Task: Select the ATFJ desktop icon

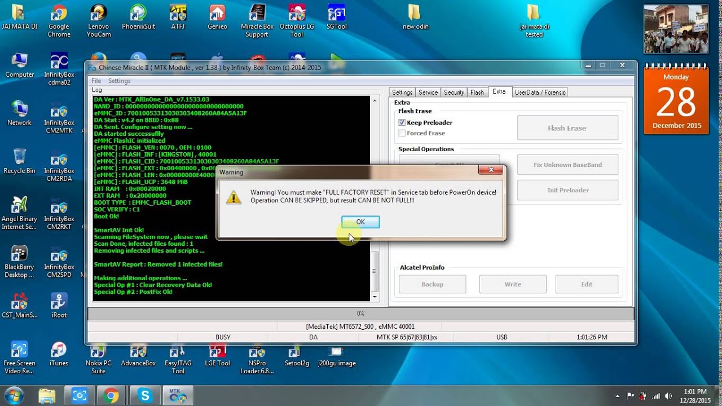Action: point(178,17)
